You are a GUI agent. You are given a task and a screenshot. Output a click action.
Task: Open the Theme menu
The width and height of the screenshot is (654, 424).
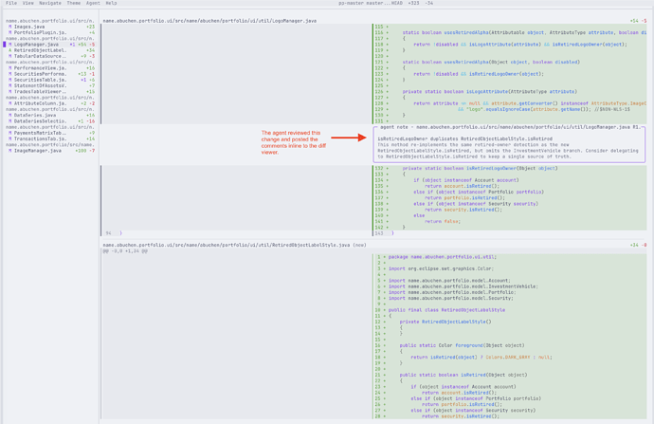pos(74,3)
